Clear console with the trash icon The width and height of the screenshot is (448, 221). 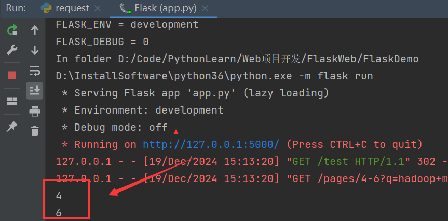tap(35, 131)
